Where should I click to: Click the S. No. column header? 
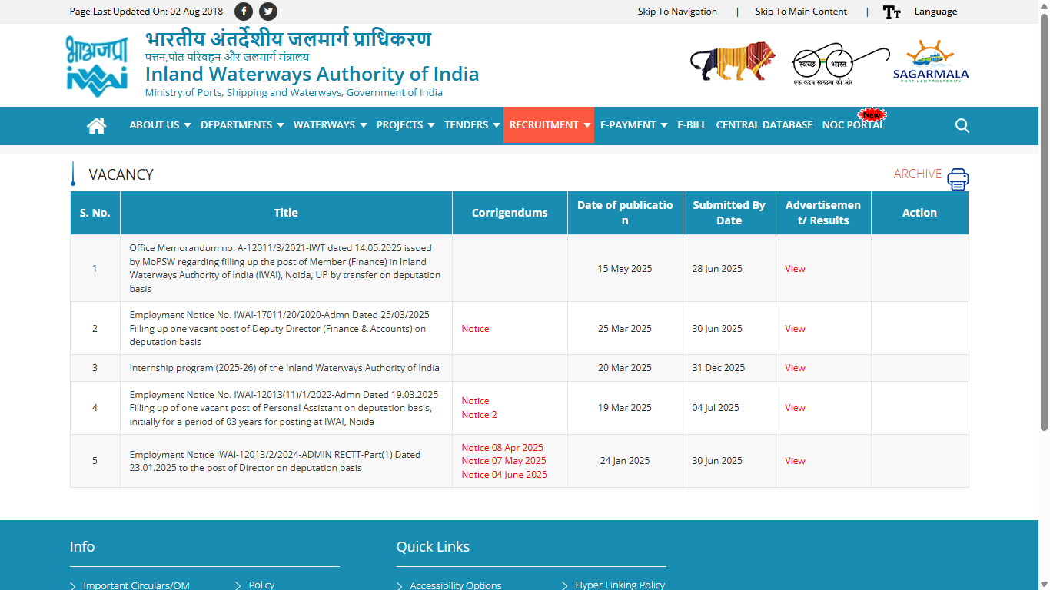pyautogui.click(x=95, y=213)
